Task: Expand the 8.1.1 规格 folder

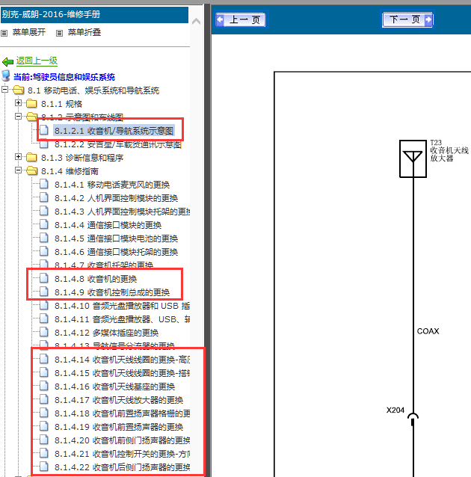Action: tap(18, 103)
